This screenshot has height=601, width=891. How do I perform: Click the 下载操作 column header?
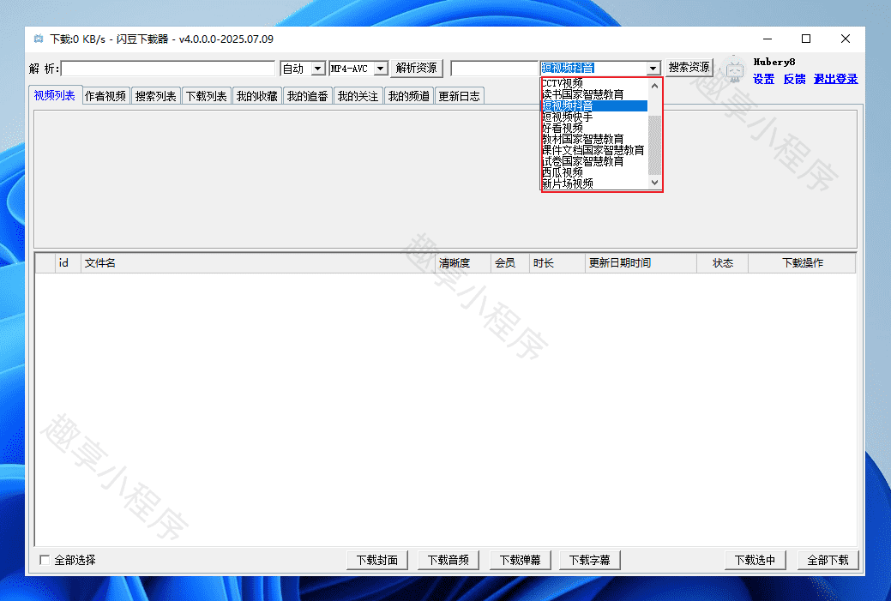click(x=802, y=263)
